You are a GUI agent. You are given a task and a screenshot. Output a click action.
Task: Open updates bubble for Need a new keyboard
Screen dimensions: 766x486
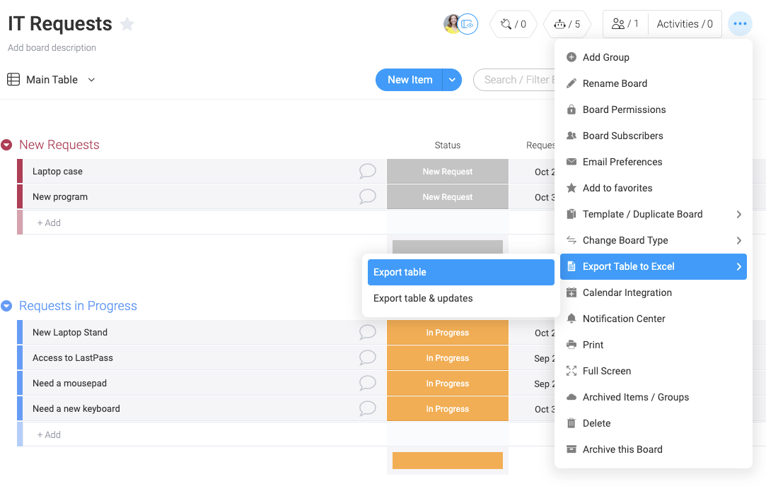367,408
